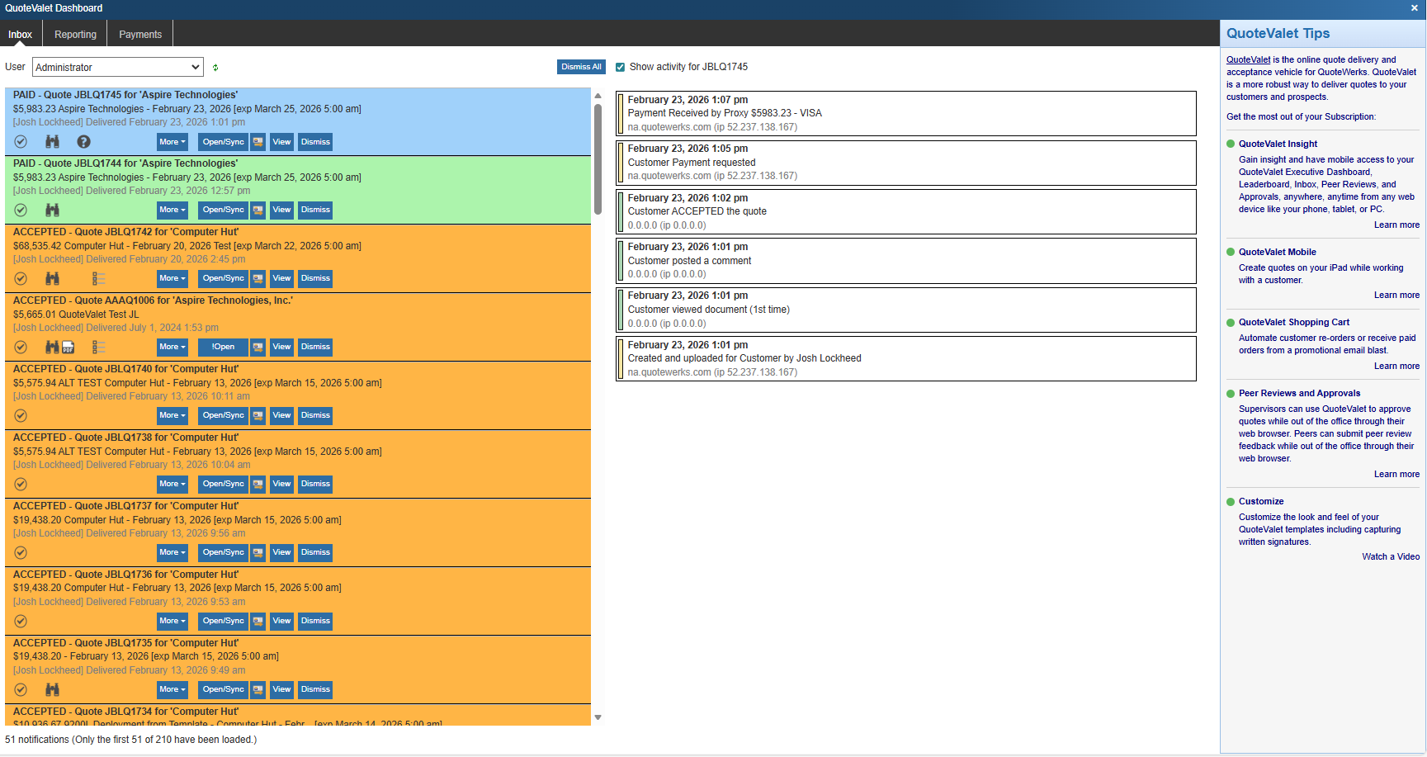Switch to the Reporting tab
This screenshot has height=757, width=1427.
point(75,35)
